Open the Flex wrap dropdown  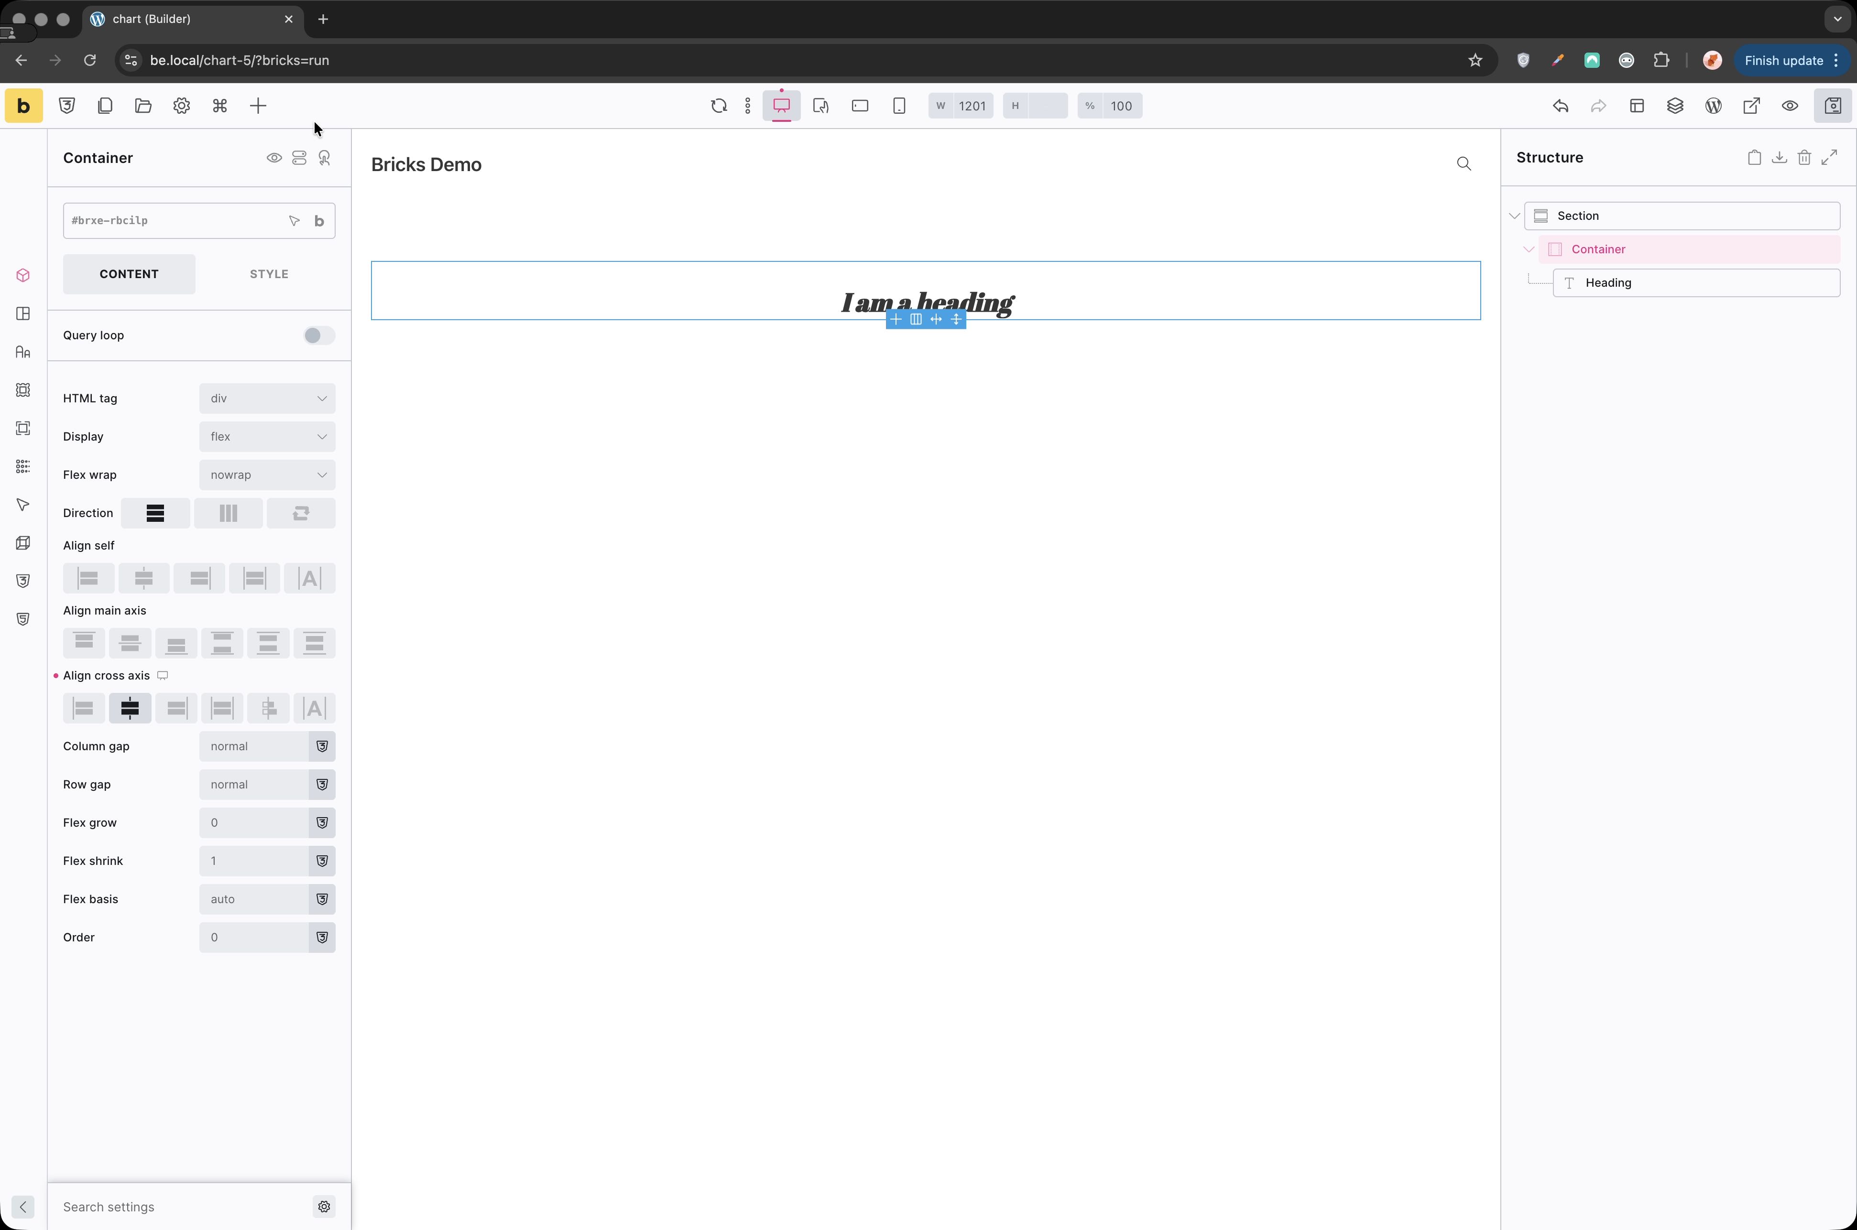point(267,475)
